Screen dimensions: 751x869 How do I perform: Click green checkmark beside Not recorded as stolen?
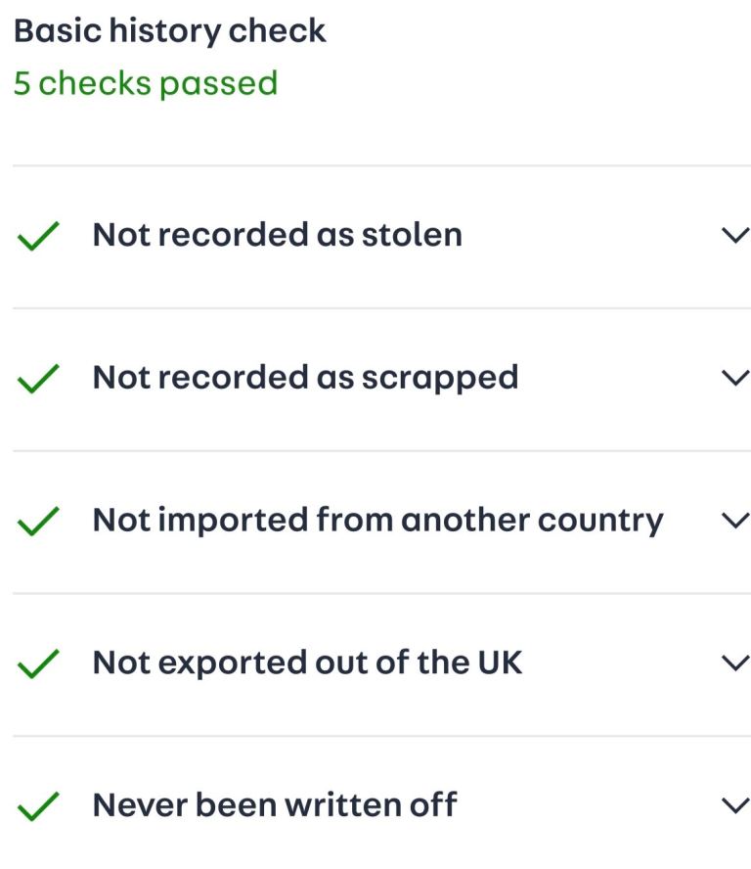pyautogui.click(x=39, y=237)
